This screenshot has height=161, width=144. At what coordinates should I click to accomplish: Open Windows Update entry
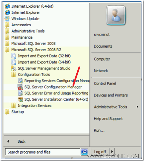25,19
